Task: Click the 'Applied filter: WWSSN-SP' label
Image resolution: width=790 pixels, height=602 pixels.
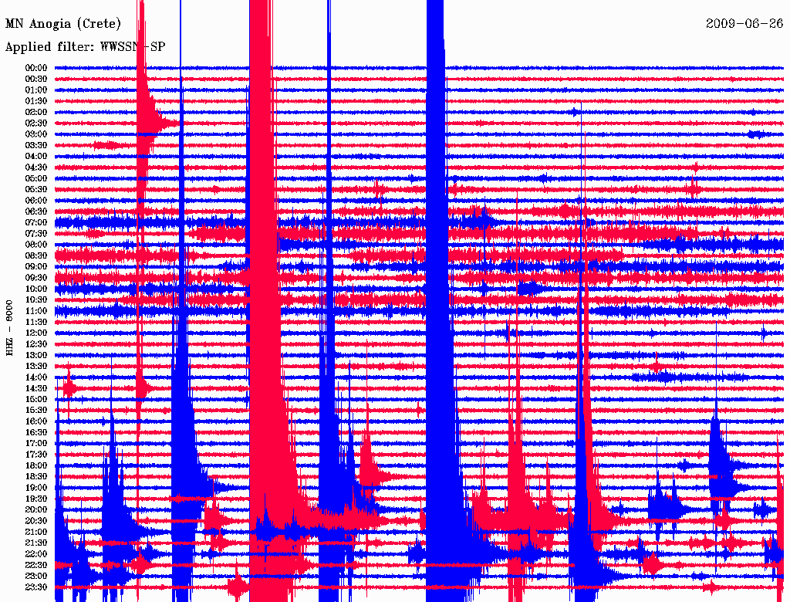Action: 85,47
